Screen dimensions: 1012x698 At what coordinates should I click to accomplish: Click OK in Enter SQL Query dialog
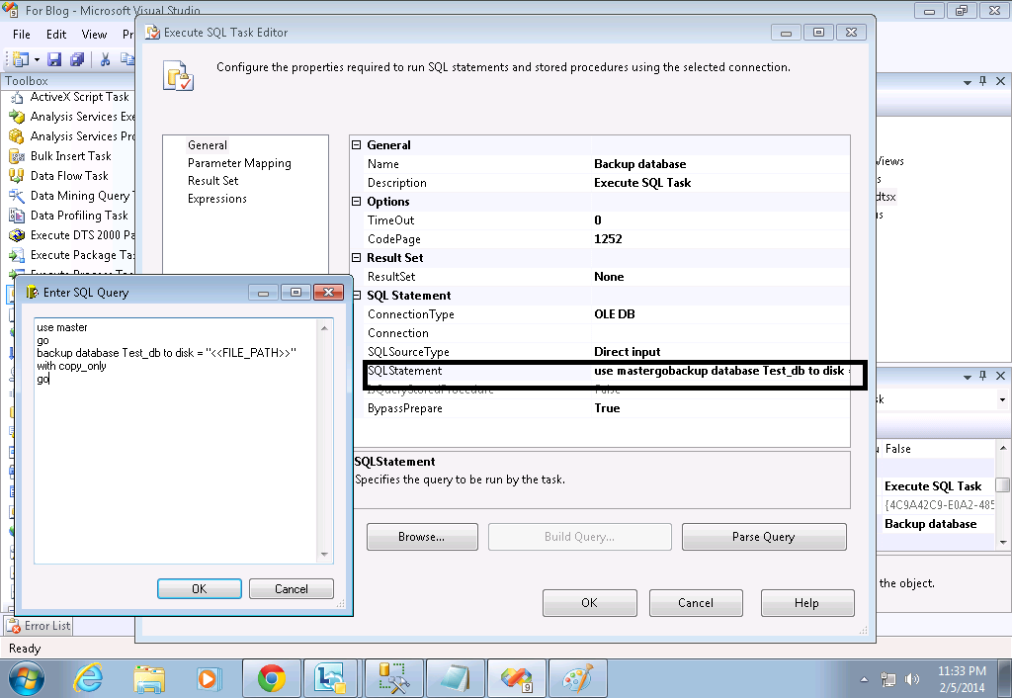[x=200, y=589]
